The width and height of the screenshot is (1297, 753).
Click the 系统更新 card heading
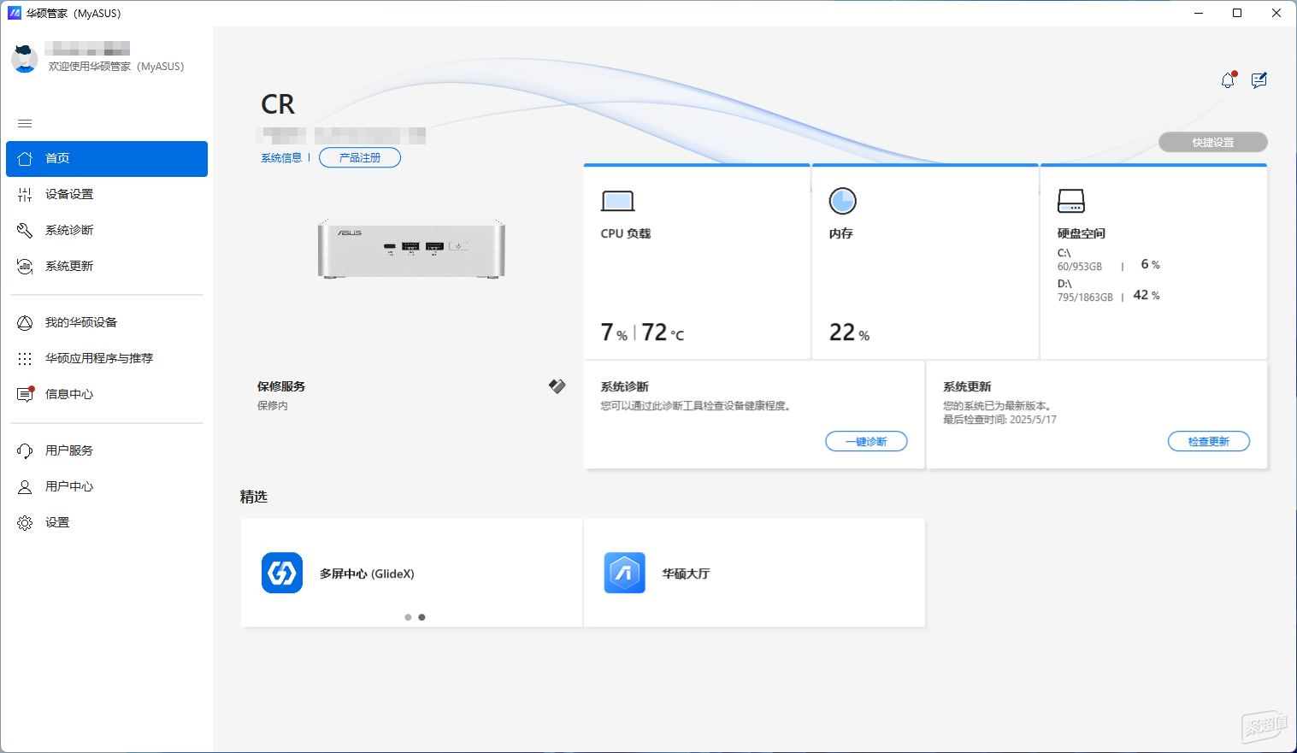[968, 386]
